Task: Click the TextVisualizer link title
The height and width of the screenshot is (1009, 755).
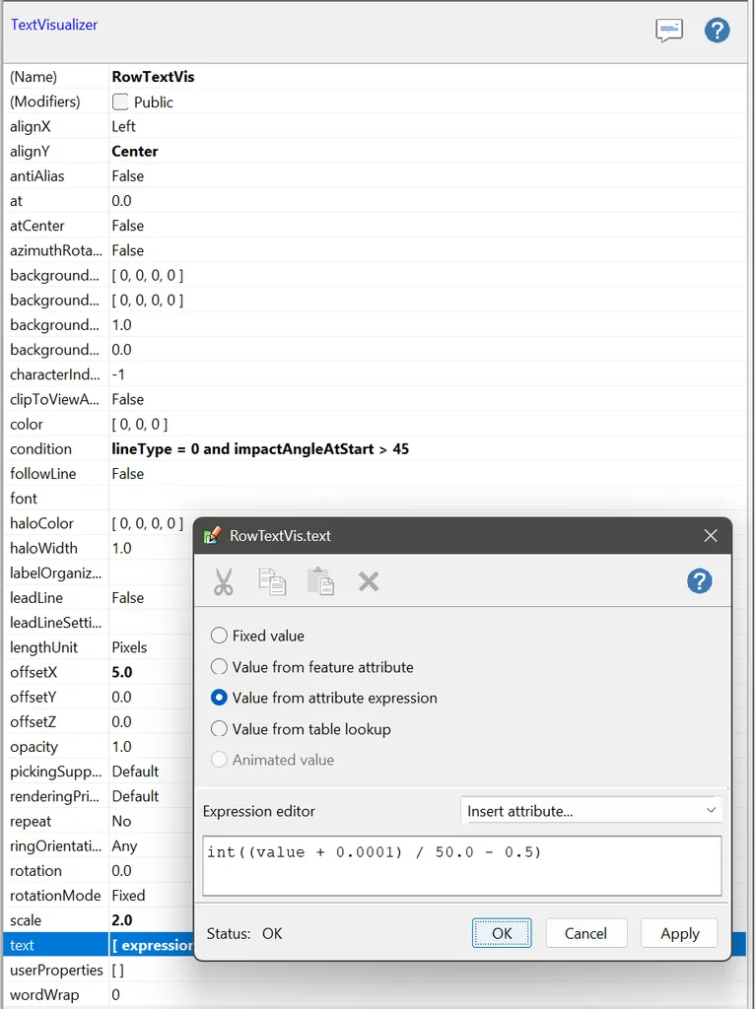Action: [x=54, y=25]
